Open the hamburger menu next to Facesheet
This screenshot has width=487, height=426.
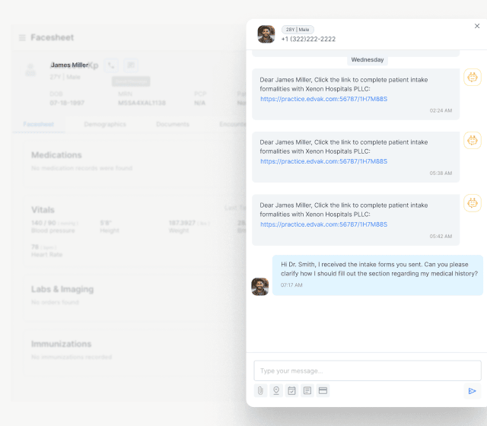(x=22, y=38)
